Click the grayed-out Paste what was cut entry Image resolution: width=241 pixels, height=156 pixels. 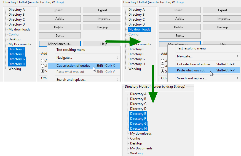(70, 72)
